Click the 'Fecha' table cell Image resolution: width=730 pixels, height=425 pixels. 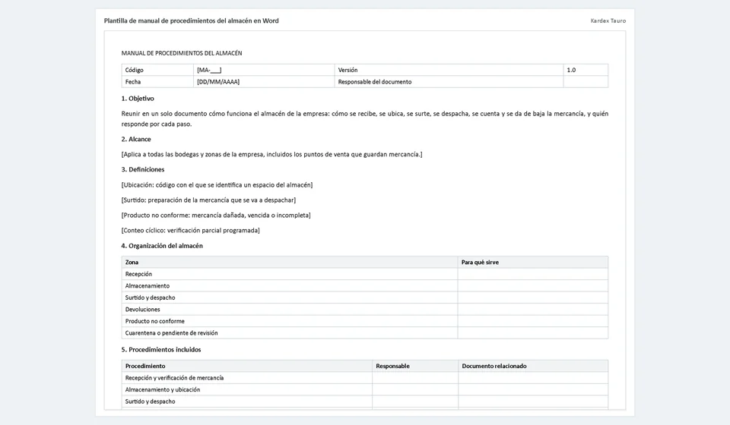tap(157, 82)
